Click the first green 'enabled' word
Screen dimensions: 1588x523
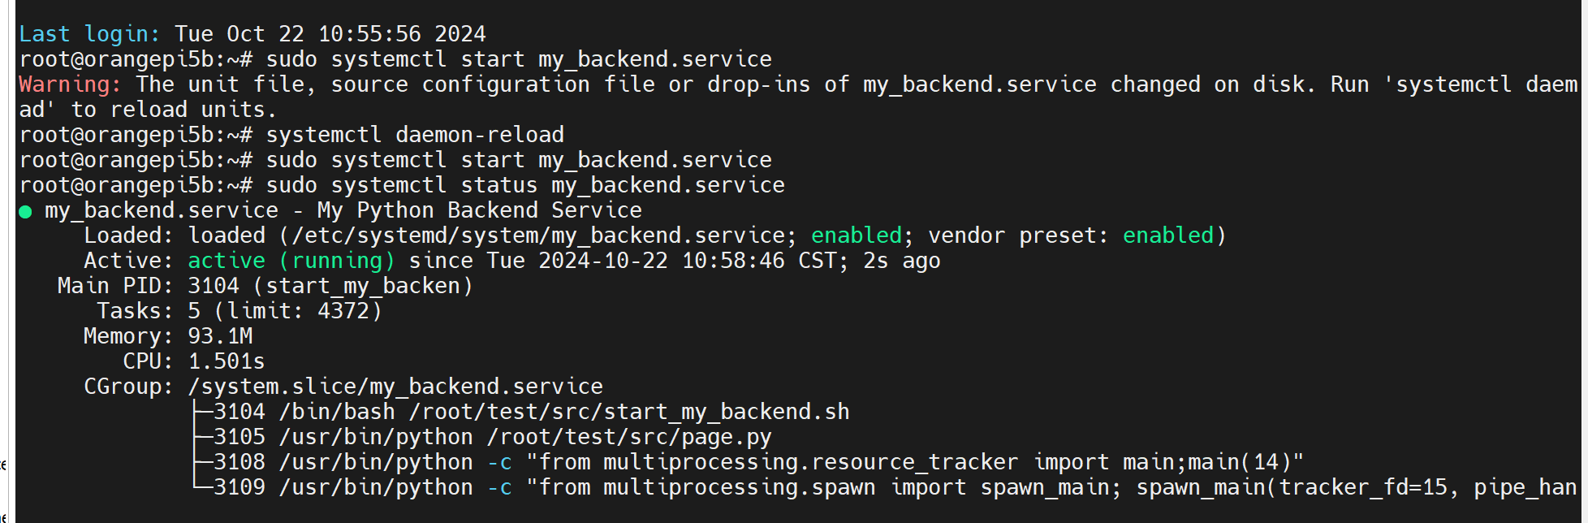(857, 236)
